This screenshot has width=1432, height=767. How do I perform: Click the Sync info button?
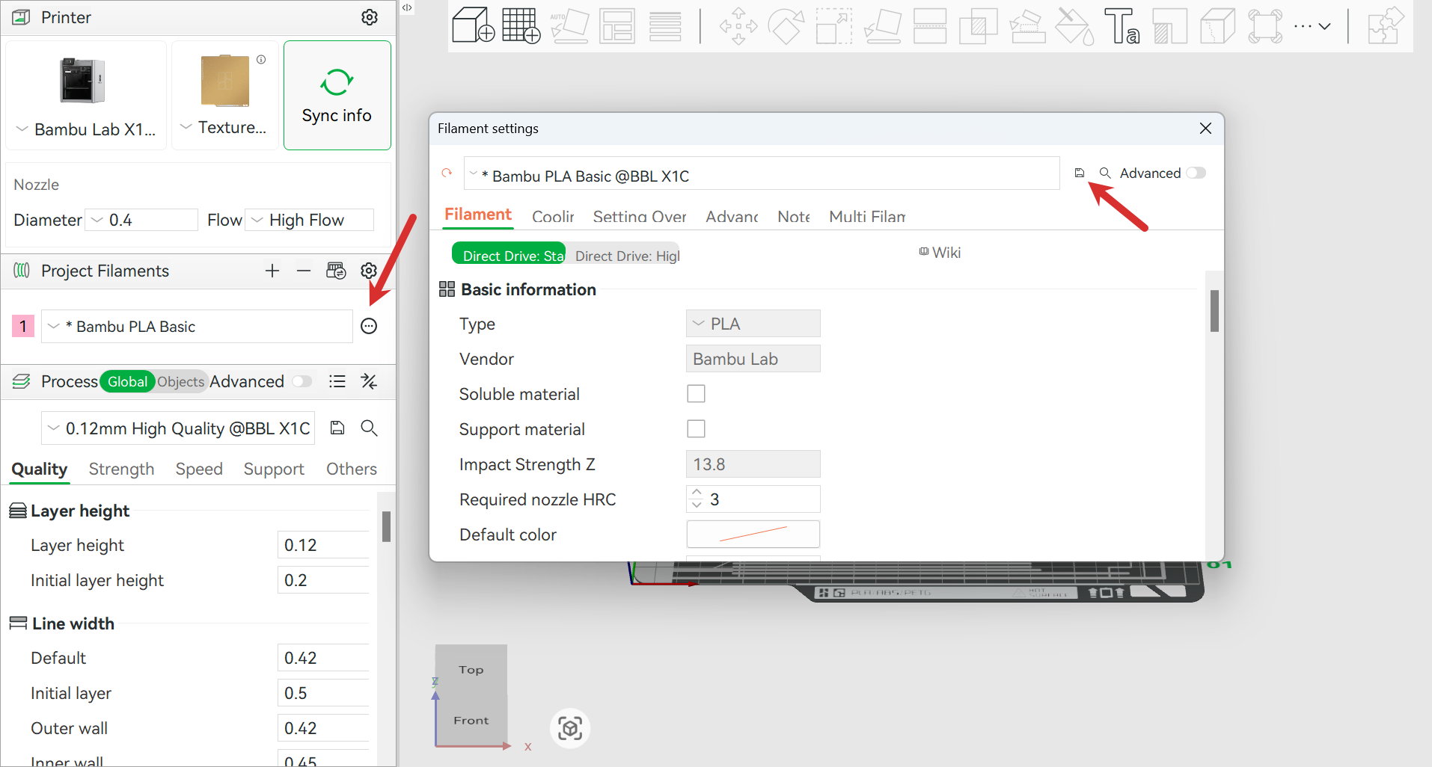337,96
